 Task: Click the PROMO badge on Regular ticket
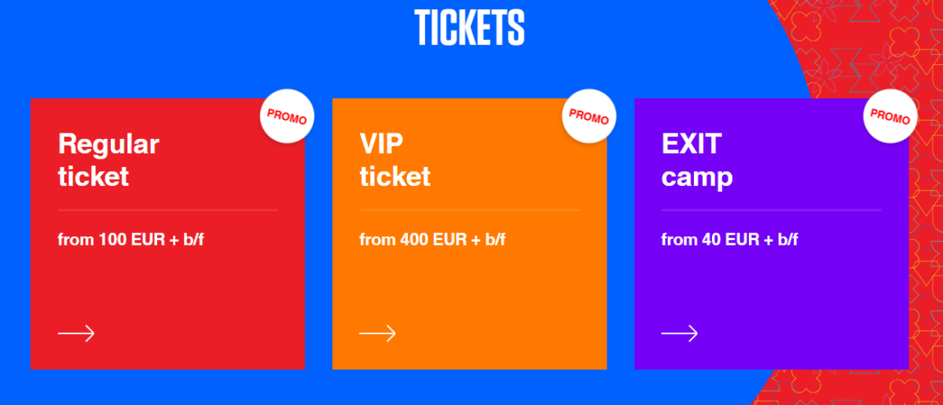[287, 116]
